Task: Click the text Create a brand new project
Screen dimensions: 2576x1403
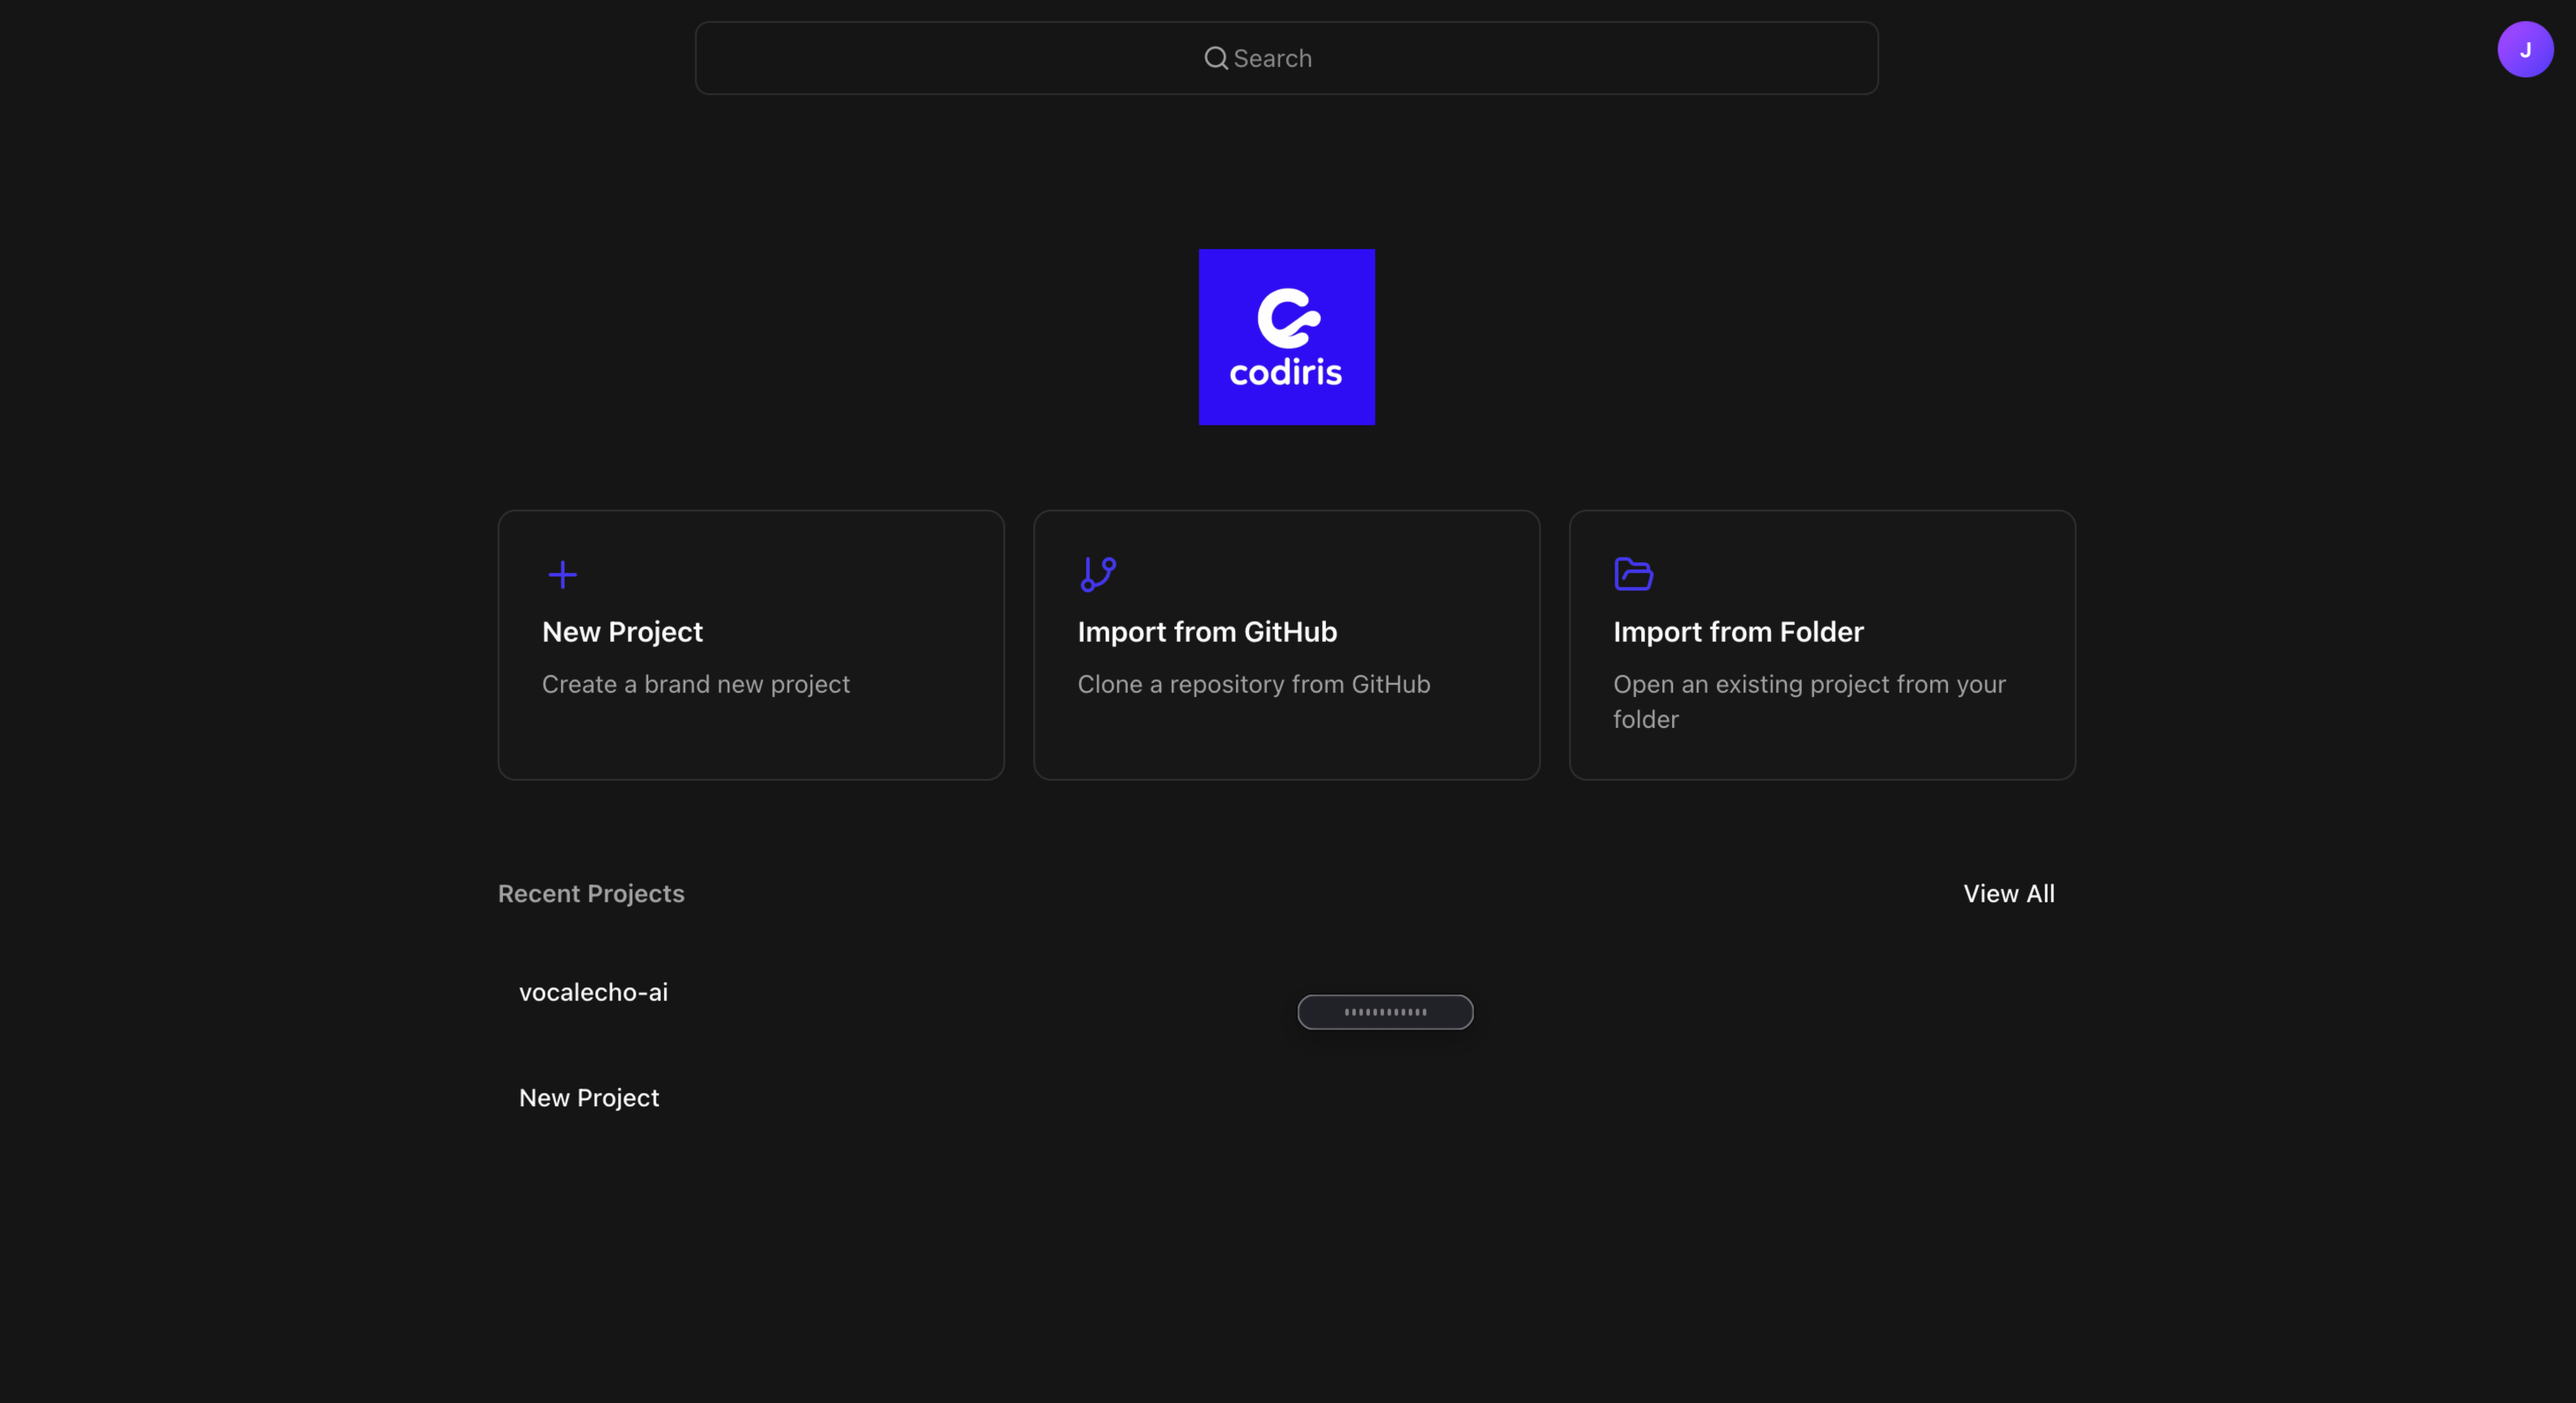Action: (695, 684)
